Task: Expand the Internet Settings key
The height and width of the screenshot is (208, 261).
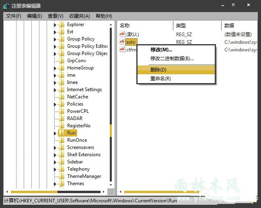Action: [55, 90]
